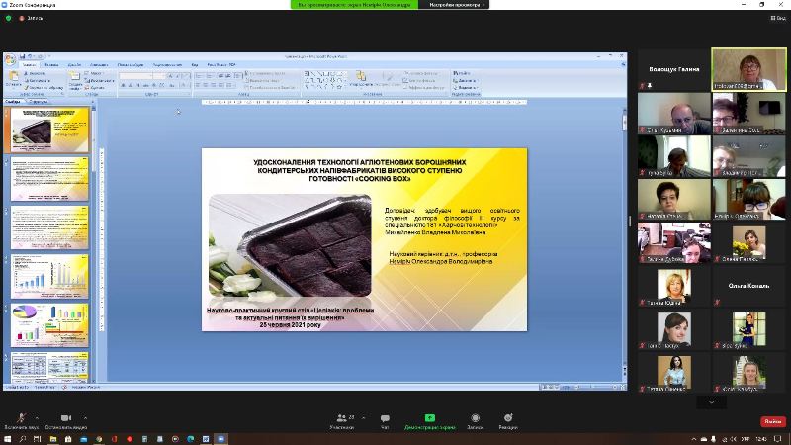Select the highlighted active speaker video tile

[x=749, y=69]
